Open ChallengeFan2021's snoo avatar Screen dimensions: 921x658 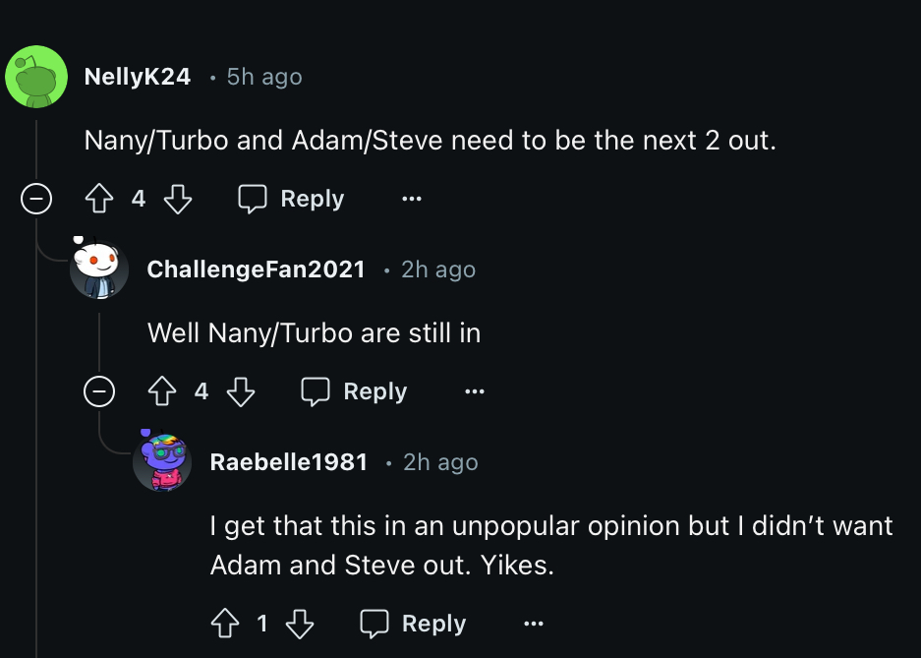[x=98, y=269]
